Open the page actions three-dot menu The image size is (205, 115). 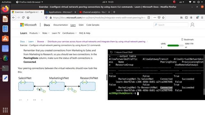coord(155,18)
